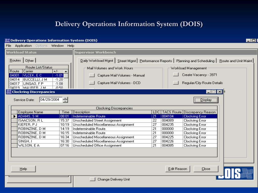
Task: Select the ADAMS, S M row arrow indicator
Action: click(14, 116)
